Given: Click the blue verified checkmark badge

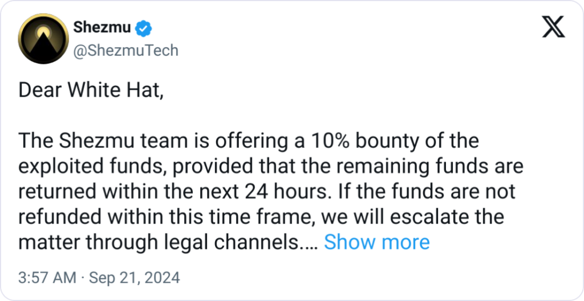Looking at the screenshot, I should click(145, 26).
